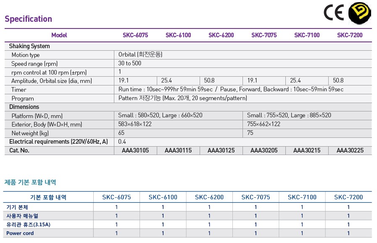Select catalog number AAA30125
The height and width of the screenshot is (243, 377).
pos(221,150)
